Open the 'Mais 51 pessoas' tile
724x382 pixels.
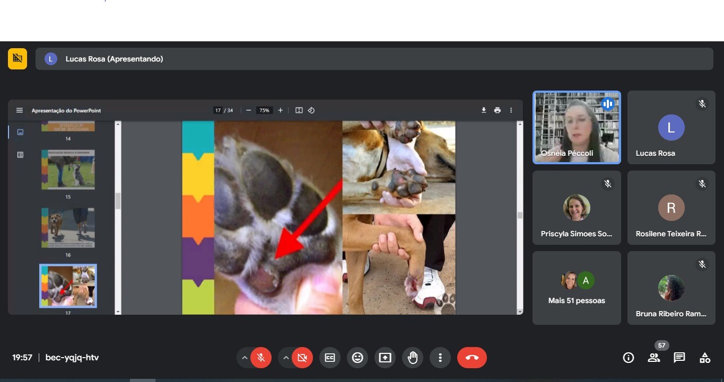point(577,288)
